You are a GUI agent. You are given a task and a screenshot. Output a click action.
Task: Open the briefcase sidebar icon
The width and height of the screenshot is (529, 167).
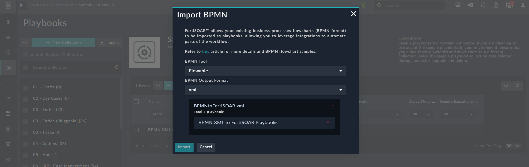[8, 83]
